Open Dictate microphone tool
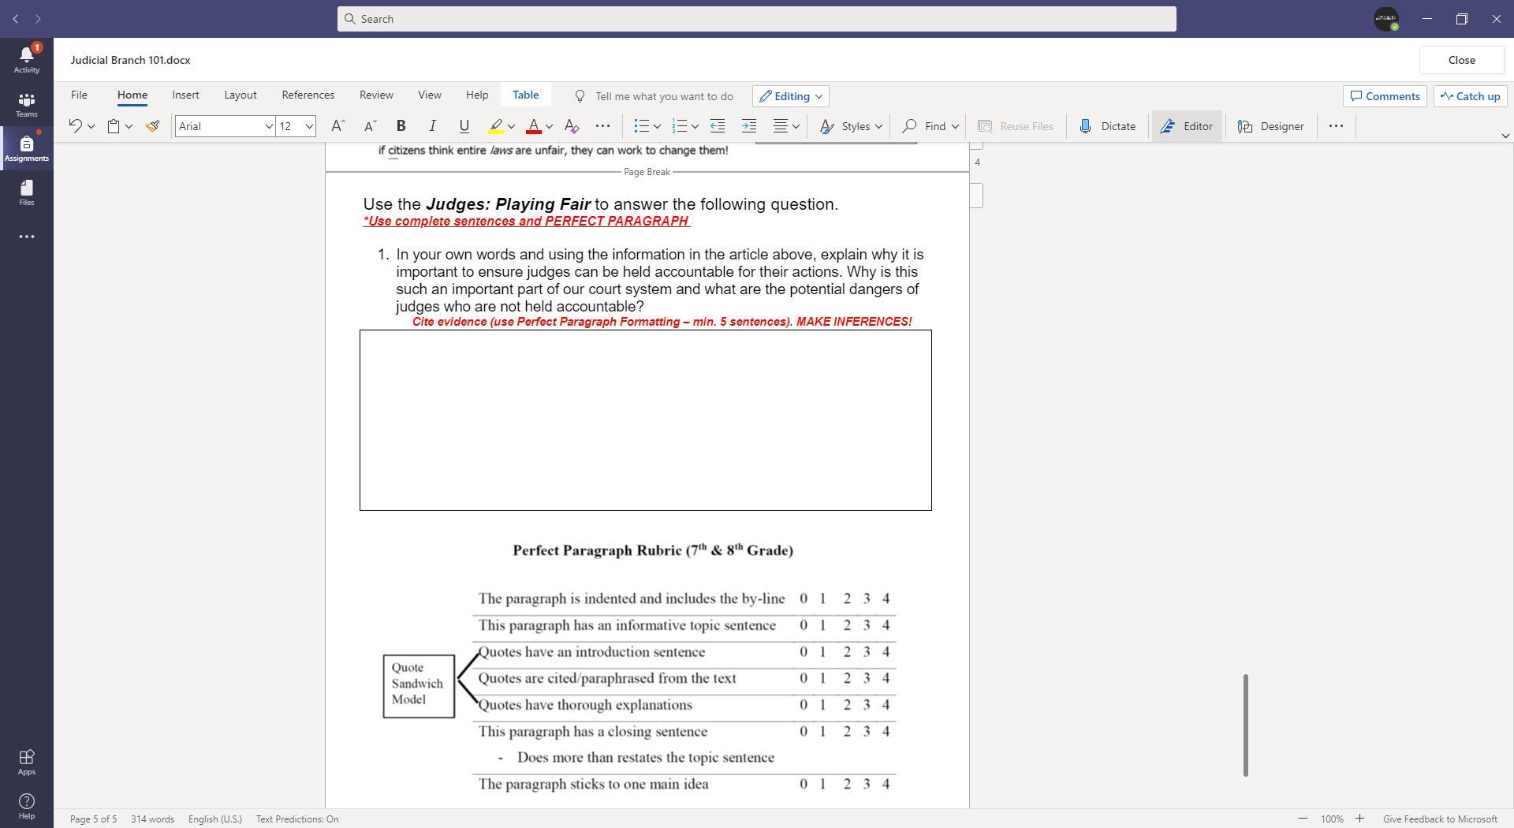Image resolution: width=1514 pixels, height=828 pixels. coord(1107,126)
